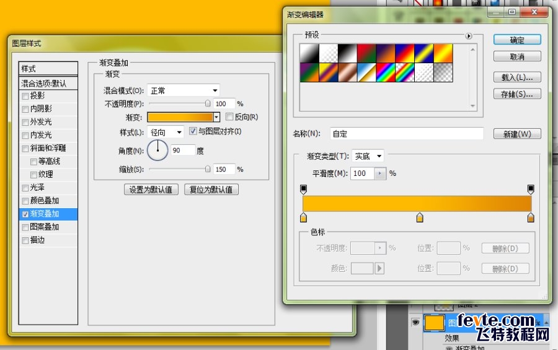Open the 混合模式 blend mode dropdown
The image size is (558, 350).
pos(184,90)
